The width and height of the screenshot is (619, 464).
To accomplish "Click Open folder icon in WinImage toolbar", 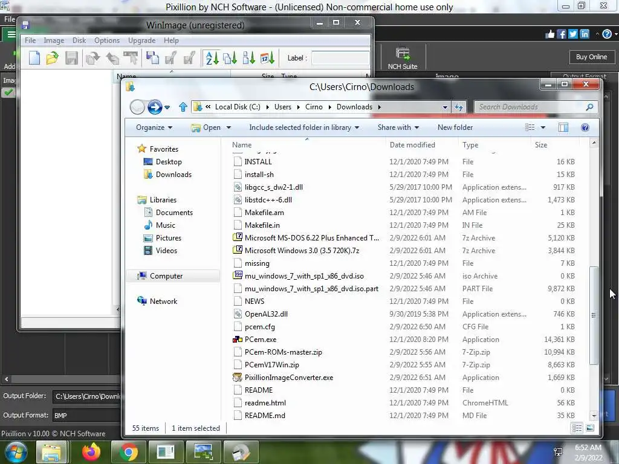I will (52, 58).
